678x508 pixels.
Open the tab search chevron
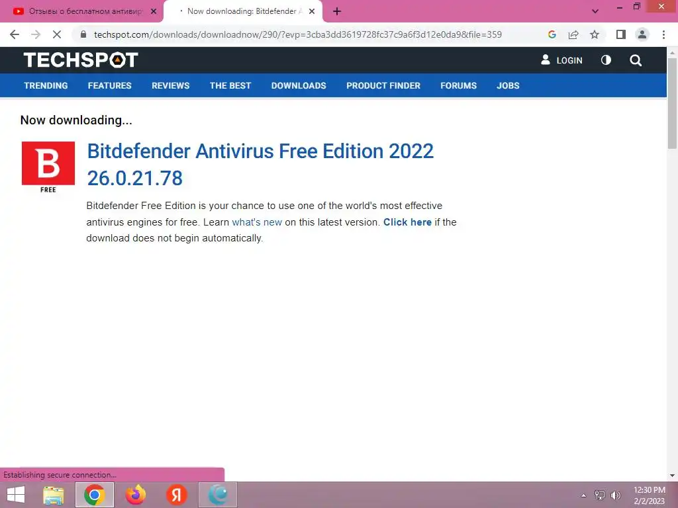595,11
